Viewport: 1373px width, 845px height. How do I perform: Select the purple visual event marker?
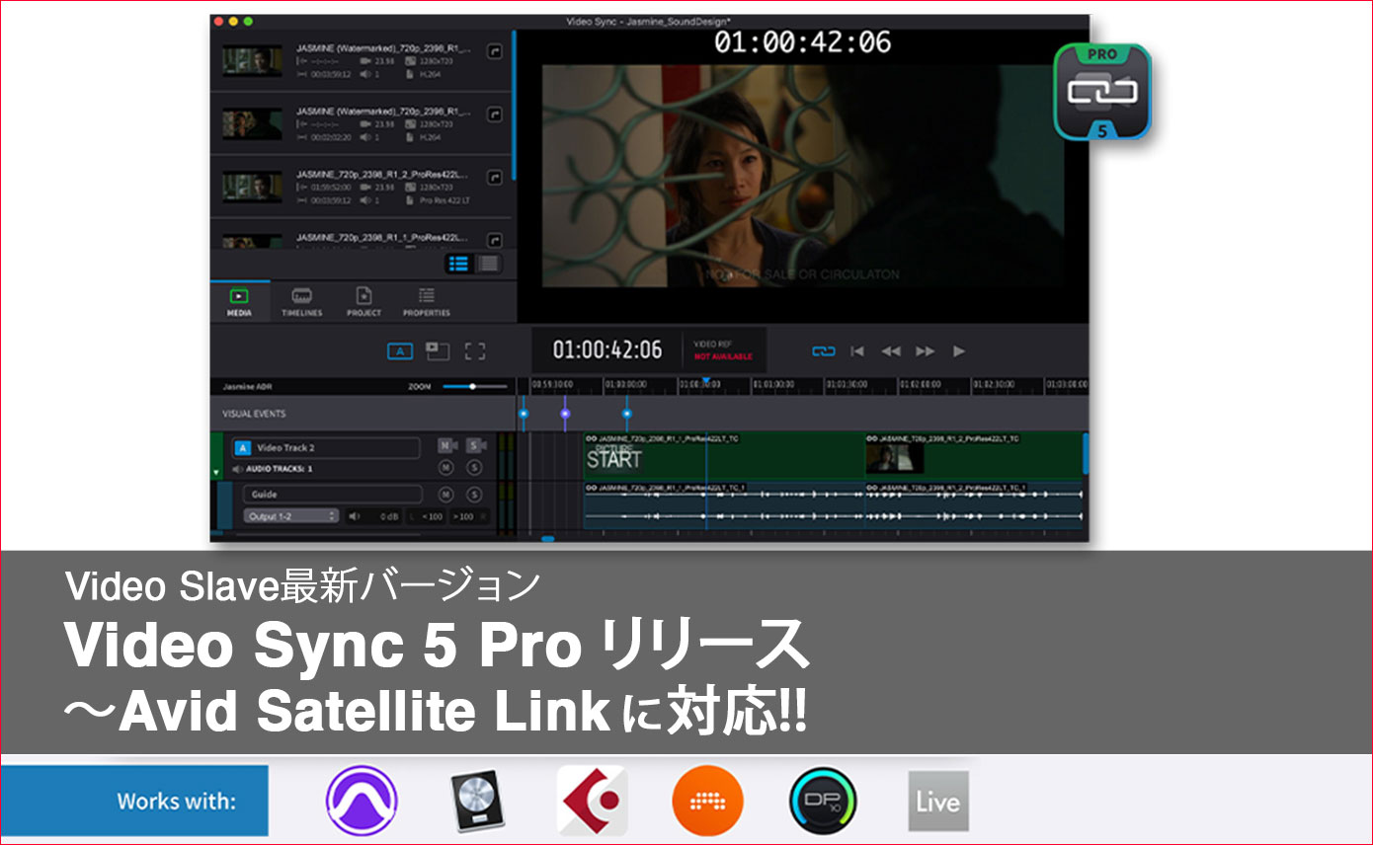[x=565, y=414]
